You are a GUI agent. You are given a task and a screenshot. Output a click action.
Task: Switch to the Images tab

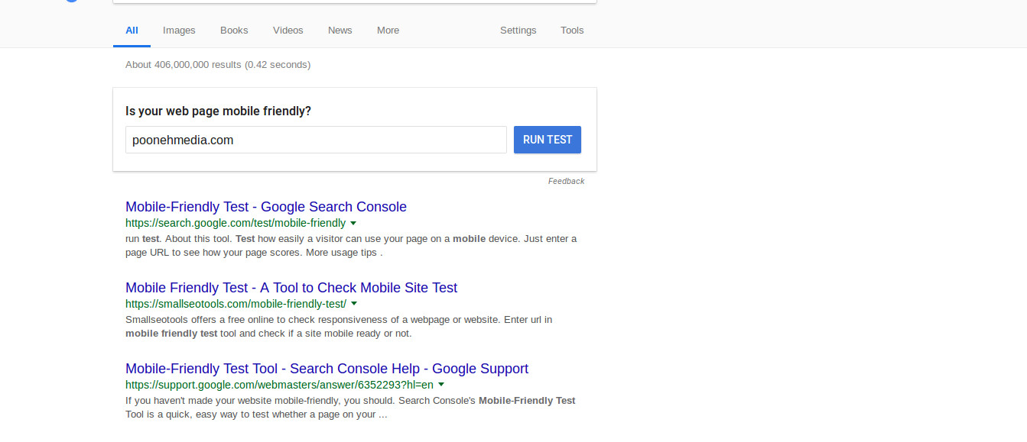click(x=179, y=31)
